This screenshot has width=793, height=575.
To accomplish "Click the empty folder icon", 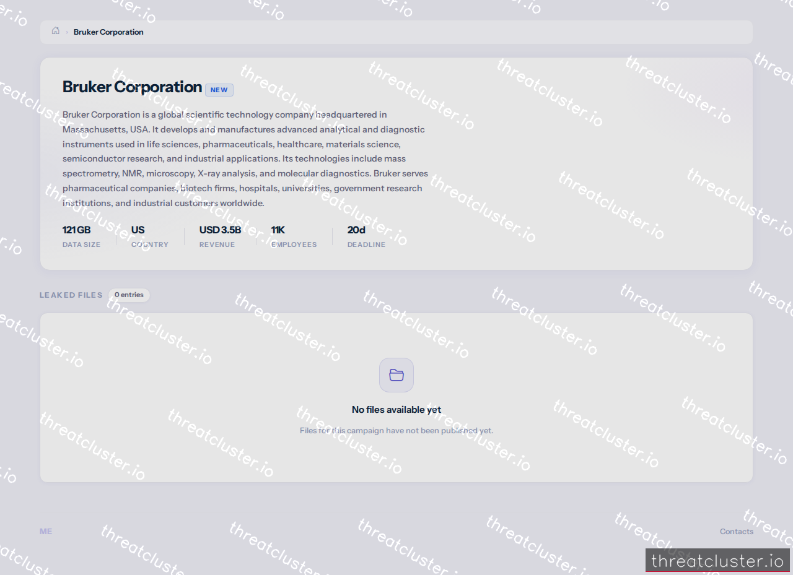I will pyautogui.click(x=396, y=375).
